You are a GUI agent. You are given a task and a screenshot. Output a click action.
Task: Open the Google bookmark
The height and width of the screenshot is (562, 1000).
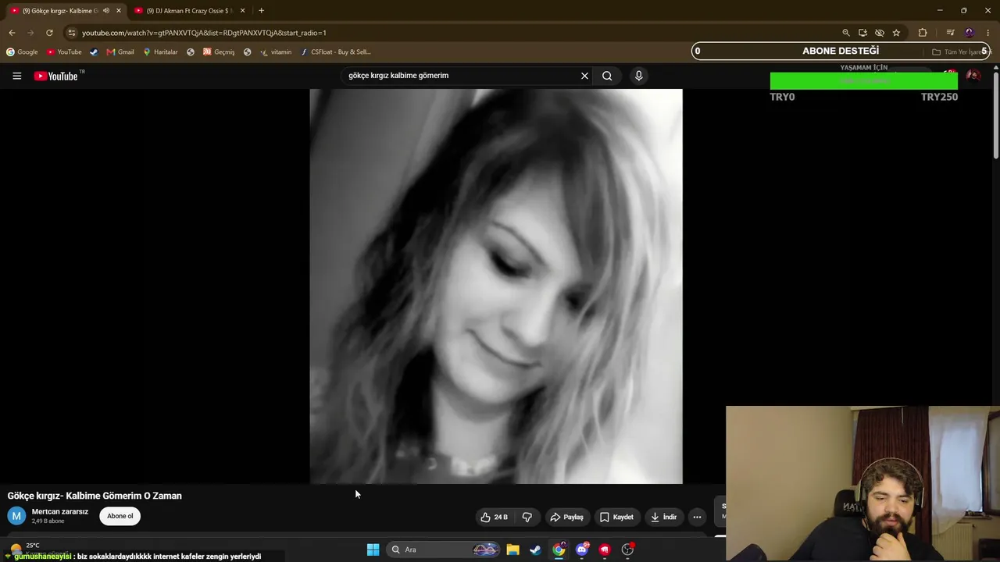tap(22, 52)
